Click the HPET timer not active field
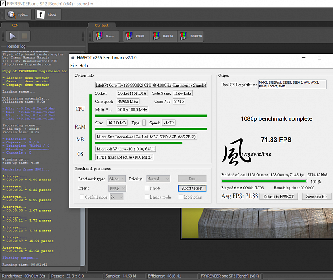The image size is (333, 280). tap(124, 157)
